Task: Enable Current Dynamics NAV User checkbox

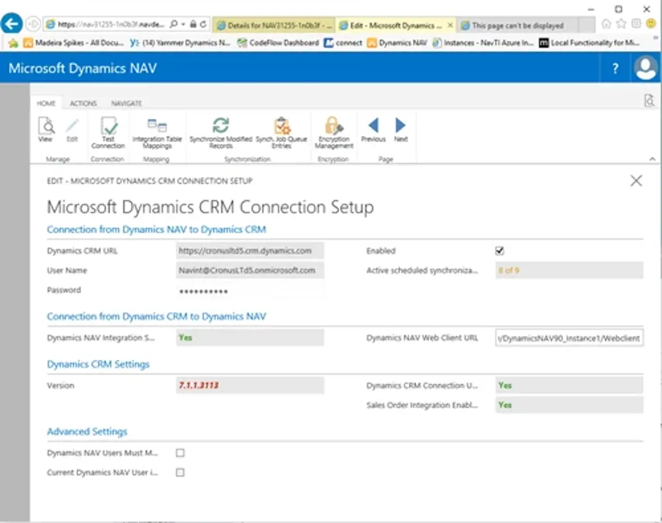Action: (179, 472)
